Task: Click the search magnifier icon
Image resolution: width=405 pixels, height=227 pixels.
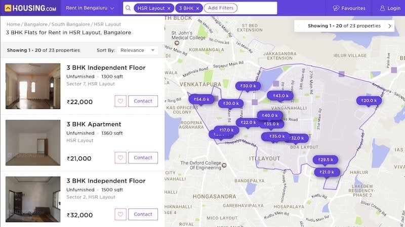Action: 128,8
